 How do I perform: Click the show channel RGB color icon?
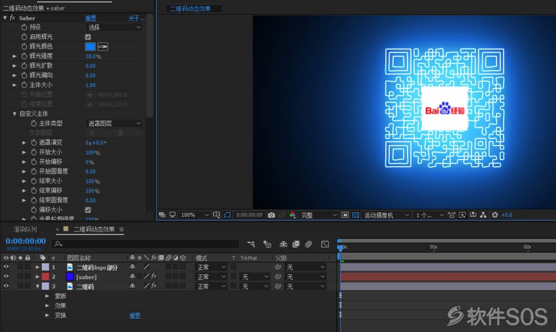click(292, 215)
